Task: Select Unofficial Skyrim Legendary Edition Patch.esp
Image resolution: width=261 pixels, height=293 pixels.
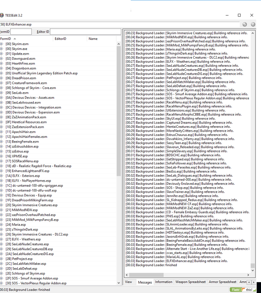Action: tap(58, 73)
